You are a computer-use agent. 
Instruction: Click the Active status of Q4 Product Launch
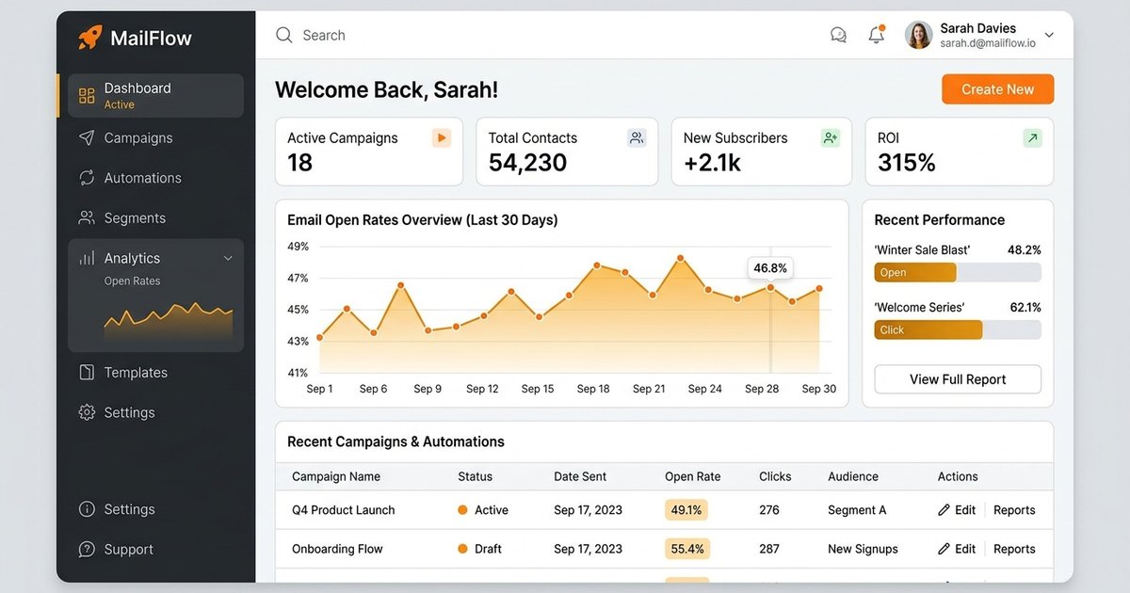pyautogui.click(x=483, y=510)
